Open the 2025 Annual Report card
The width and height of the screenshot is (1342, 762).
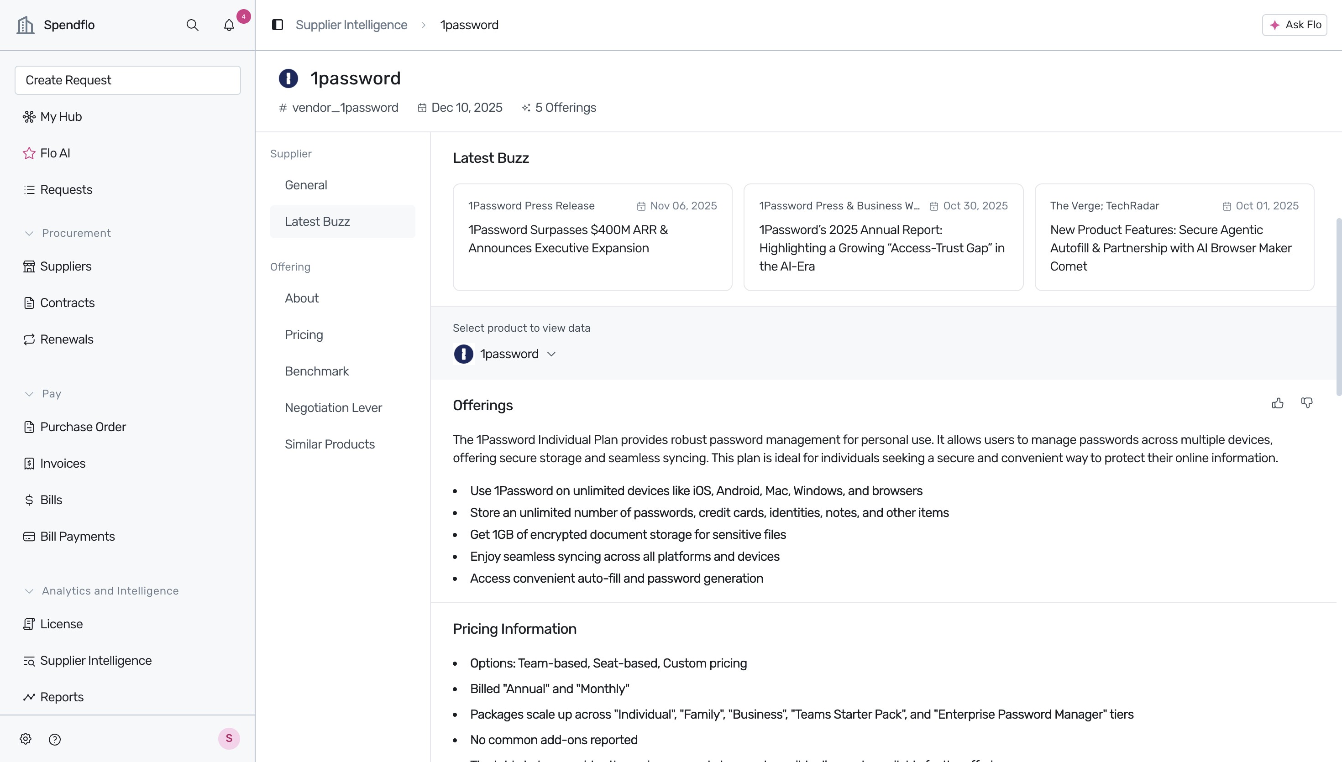click(x=884, y=237)
